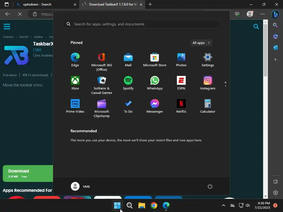Open the Uptodown hamburger menu

(x=7, y=26)
